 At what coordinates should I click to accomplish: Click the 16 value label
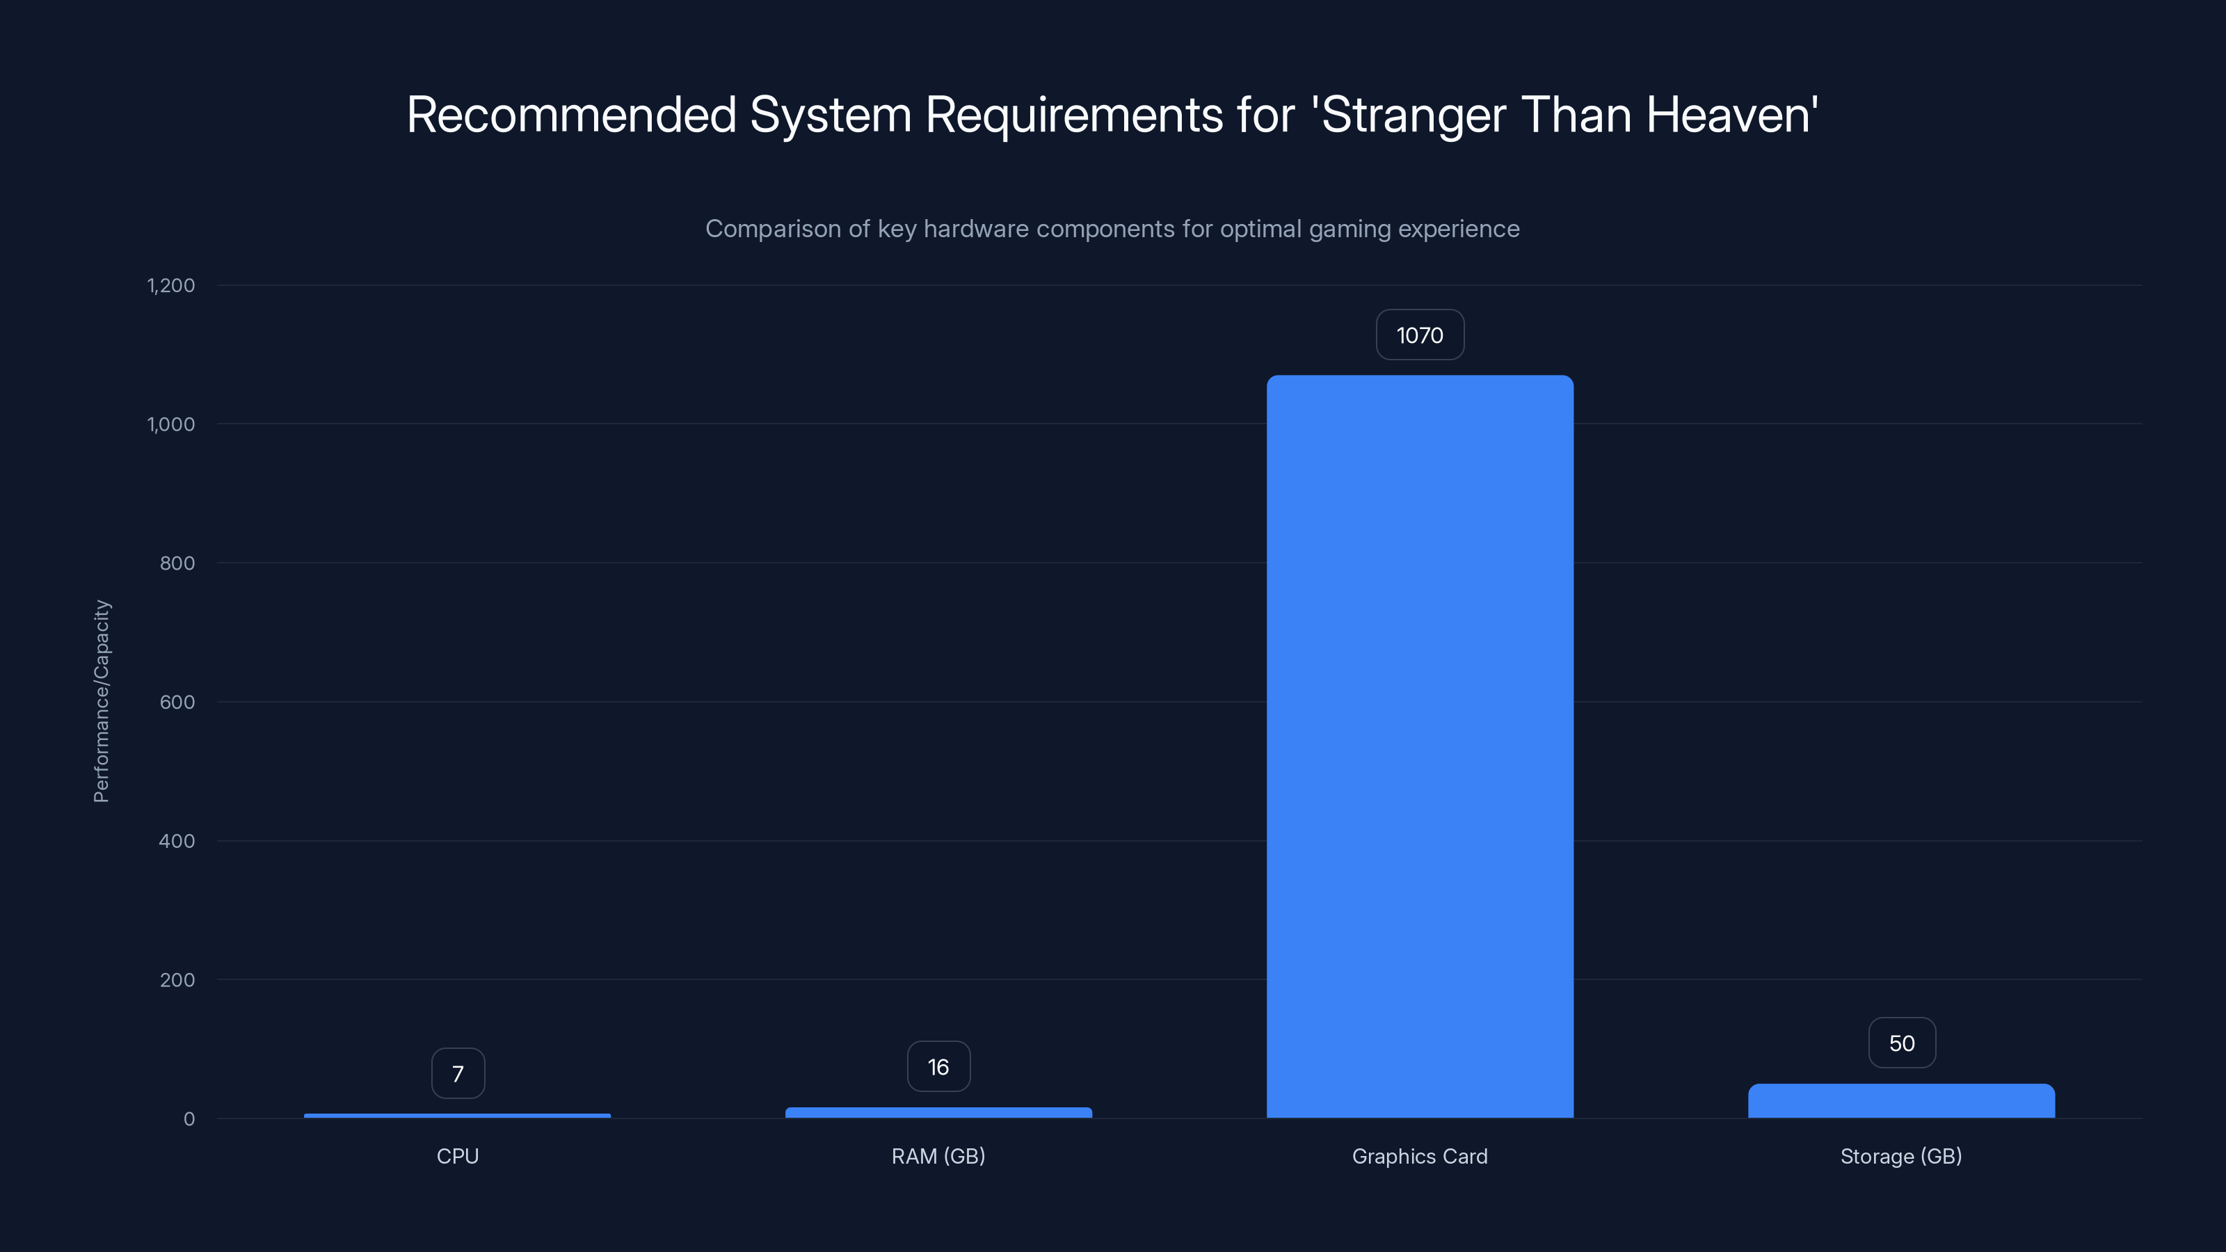[938, 1067]
